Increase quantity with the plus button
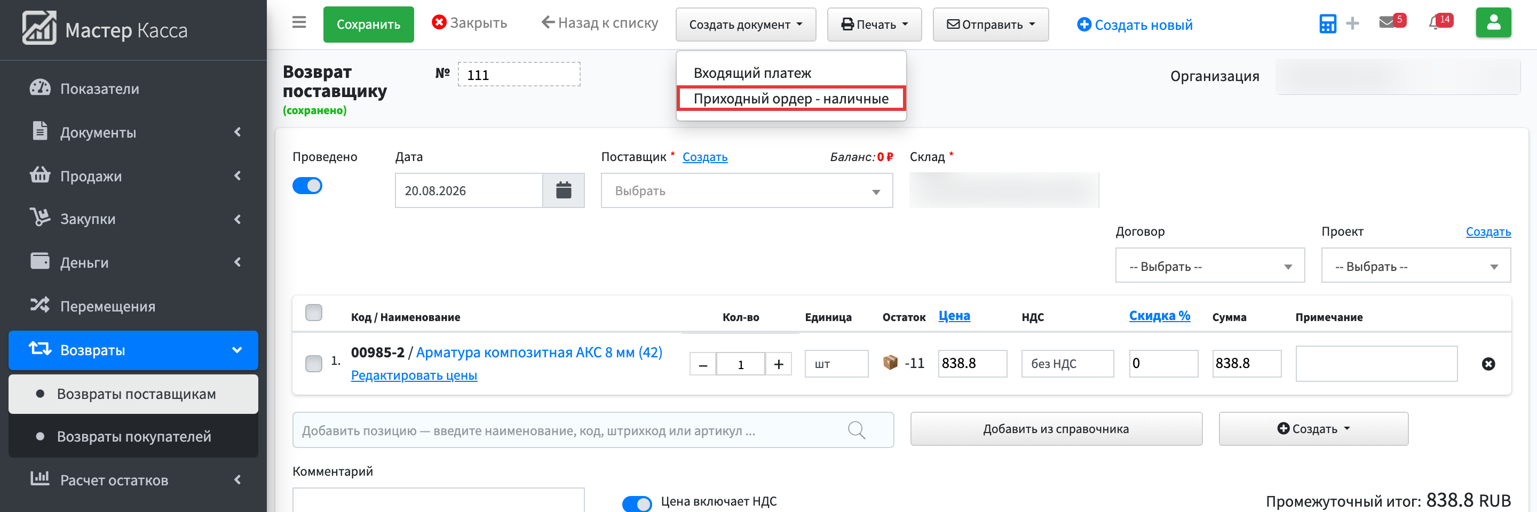Image resolution: width=1537 pixels, height=512 pixels. tap(778, 364)
